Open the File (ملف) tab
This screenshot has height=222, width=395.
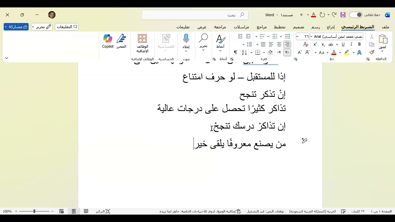tap(385, 27)
